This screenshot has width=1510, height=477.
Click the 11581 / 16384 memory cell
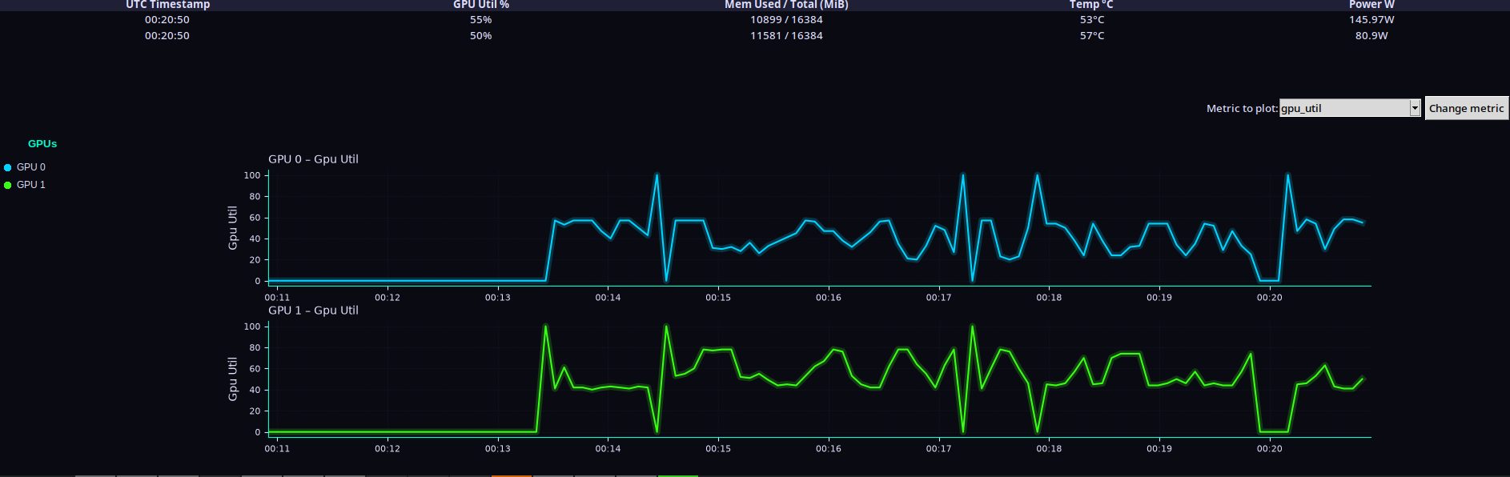coord(786,36)
